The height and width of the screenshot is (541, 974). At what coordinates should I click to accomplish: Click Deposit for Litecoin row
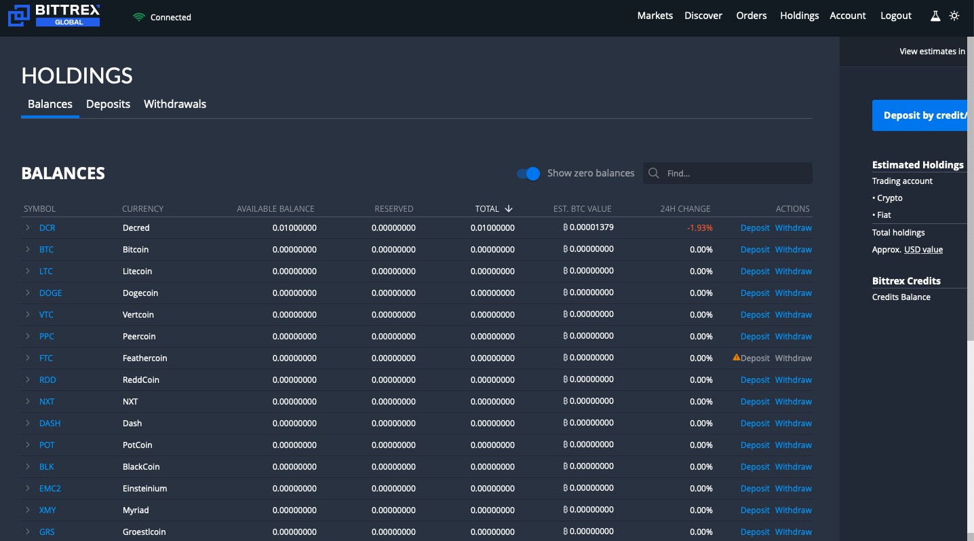755,271
